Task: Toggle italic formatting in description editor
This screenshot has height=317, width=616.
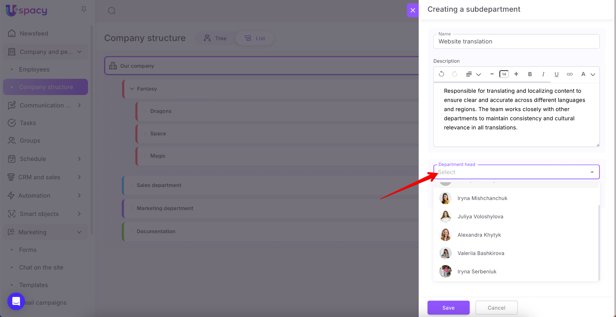Action: click(x=543, y=74)
